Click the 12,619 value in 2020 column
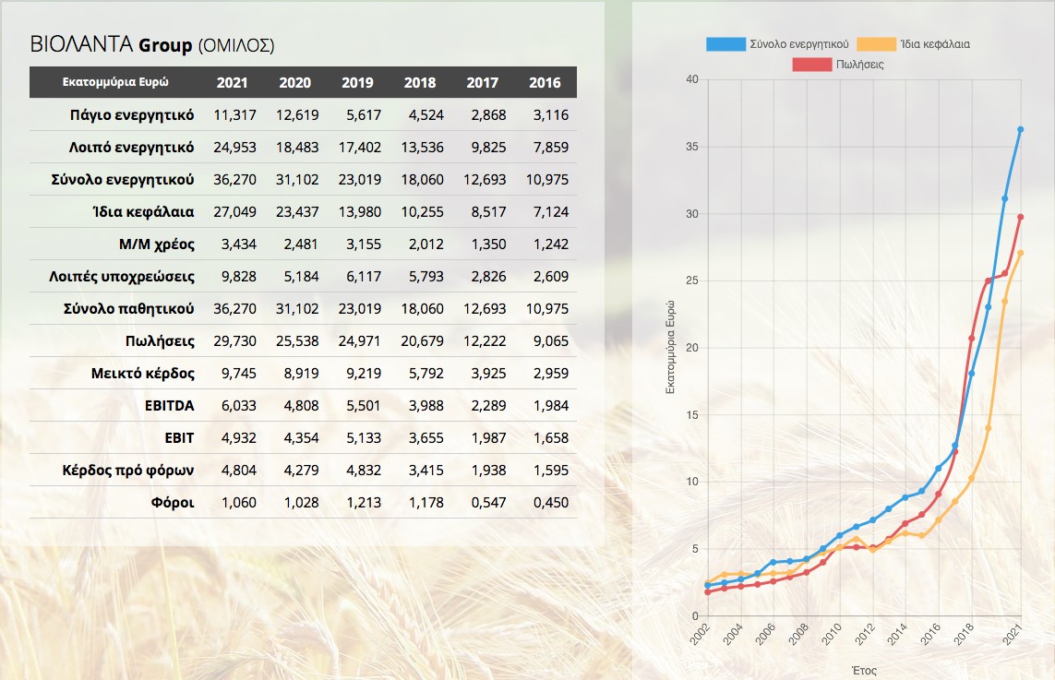Screen dimensions: 1055x680 [x=297, y=115]
